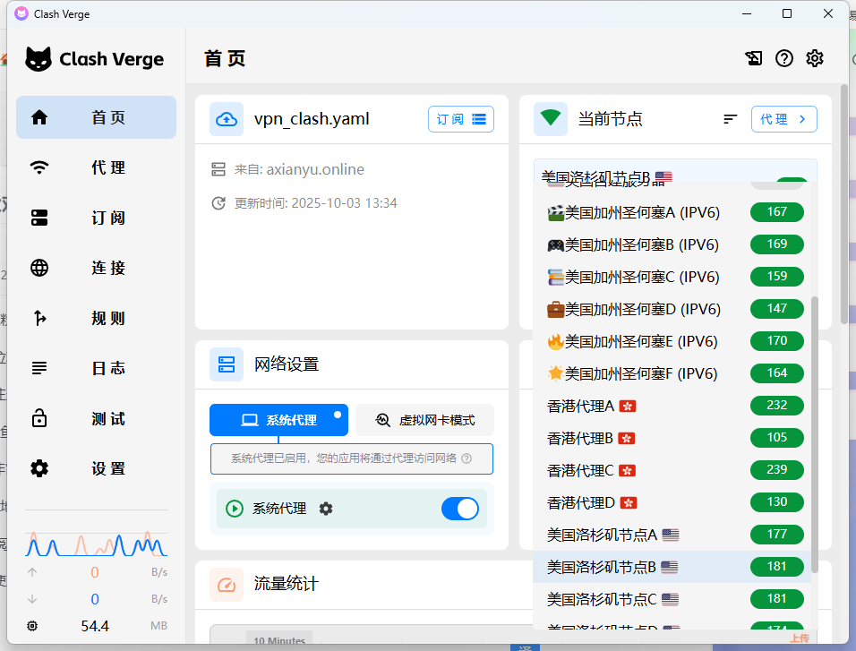856x651 pixels.
Task: Select the 虚拟网卡模式 mode
Action: pos(424,420)
